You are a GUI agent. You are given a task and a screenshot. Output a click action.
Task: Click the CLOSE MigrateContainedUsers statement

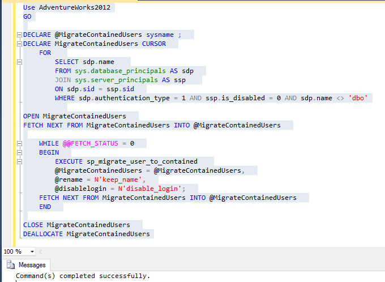[x=76, y=225]
